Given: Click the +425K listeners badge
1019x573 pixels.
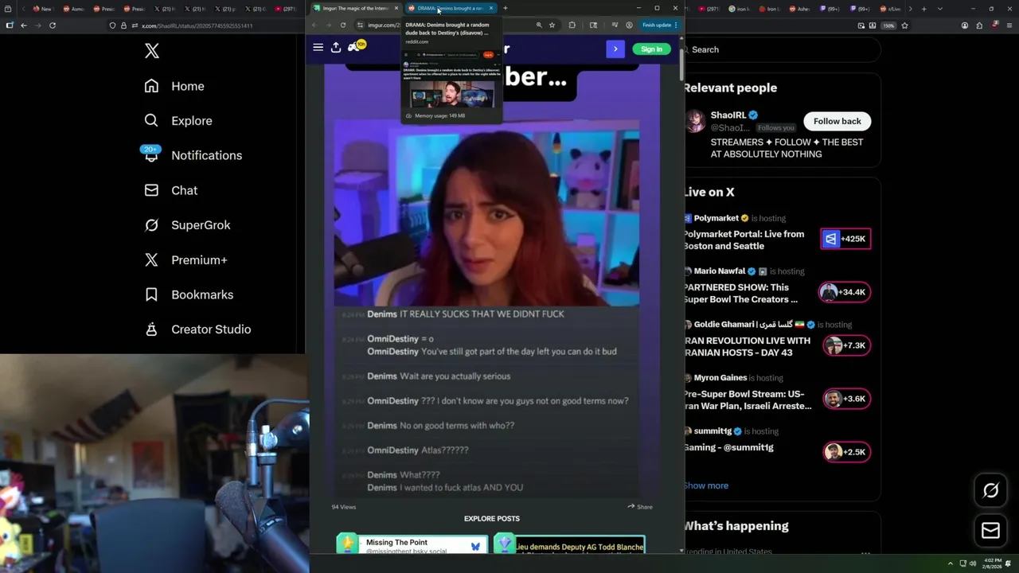Looking at the screenshot, I should [x=845, y=239].
